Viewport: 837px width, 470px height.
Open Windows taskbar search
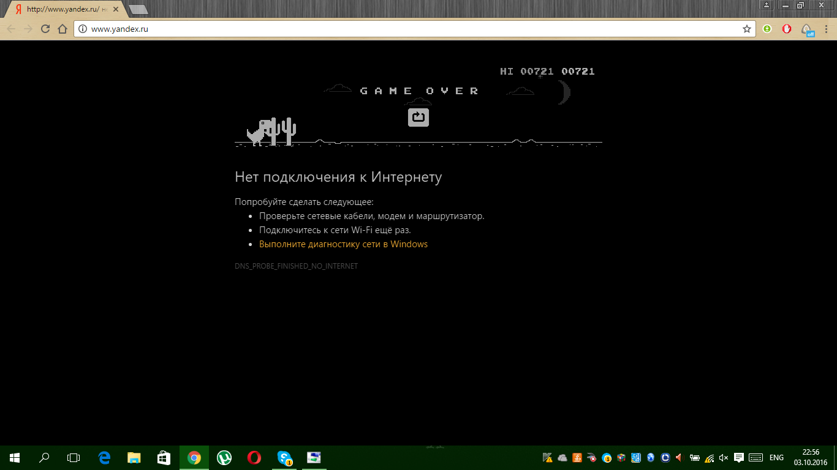click(44, 457)
